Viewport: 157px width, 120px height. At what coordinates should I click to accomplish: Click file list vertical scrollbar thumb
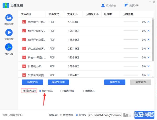point(153,40)
